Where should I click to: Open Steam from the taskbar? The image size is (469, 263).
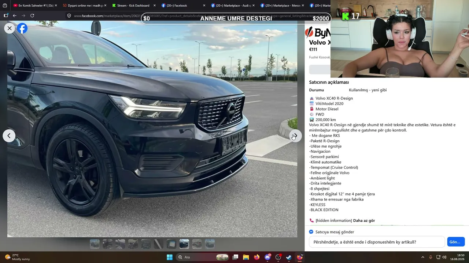click(x=289, y=257)
